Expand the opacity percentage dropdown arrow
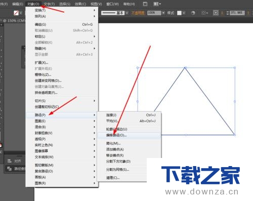 (163, 13)
